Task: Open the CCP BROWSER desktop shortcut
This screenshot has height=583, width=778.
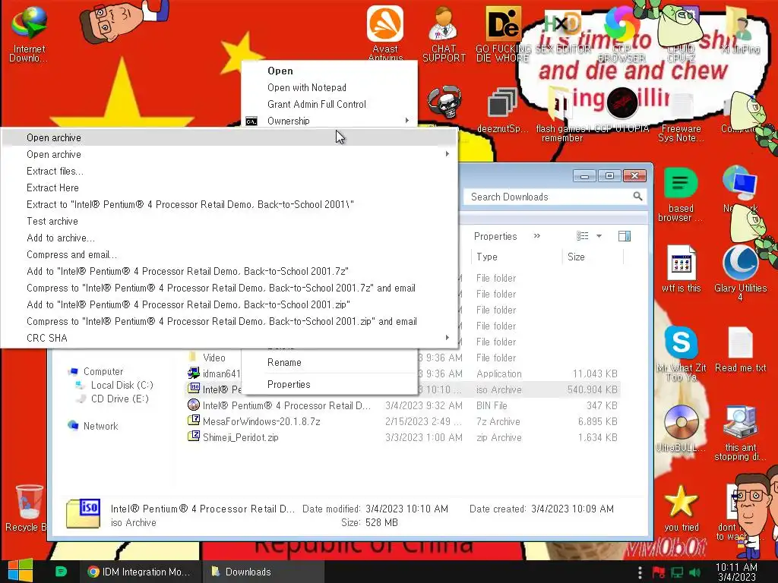Action: click(x=621, y=33)
